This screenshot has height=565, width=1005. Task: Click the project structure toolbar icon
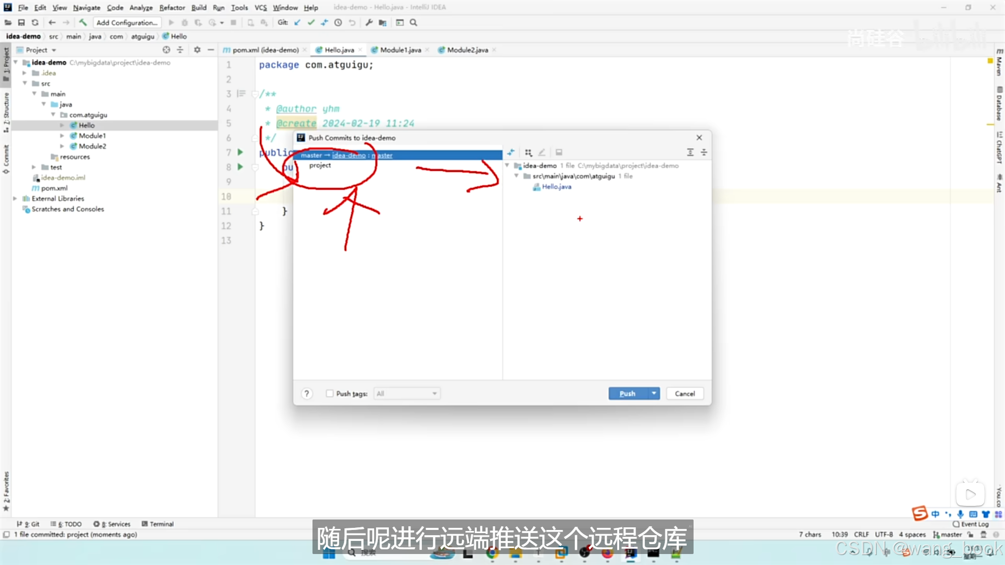point(383,22)
